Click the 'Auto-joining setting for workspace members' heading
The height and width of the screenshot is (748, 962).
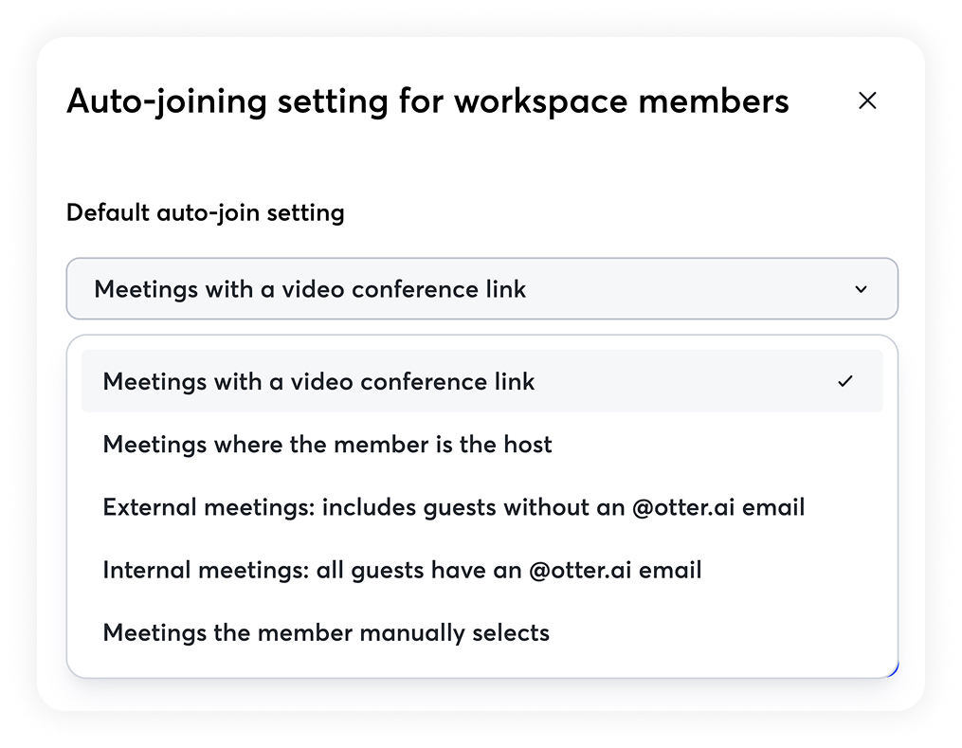pyautogui.click(x=427, y=101)
